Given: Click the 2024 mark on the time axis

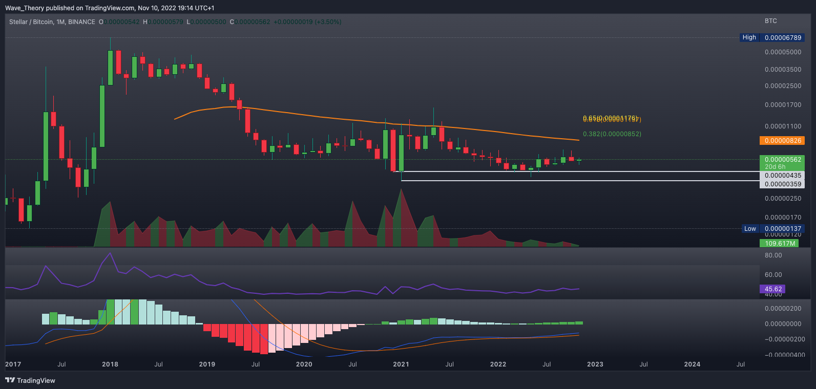Looking at the screenshot, I should pos(692,364).
